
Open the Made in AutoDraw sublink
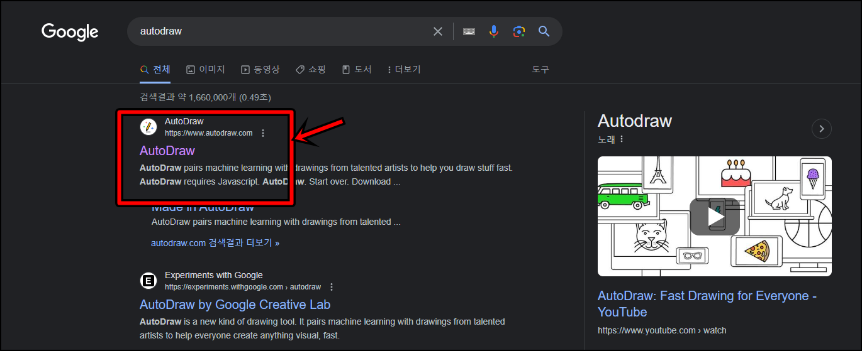tap(203, 207)
